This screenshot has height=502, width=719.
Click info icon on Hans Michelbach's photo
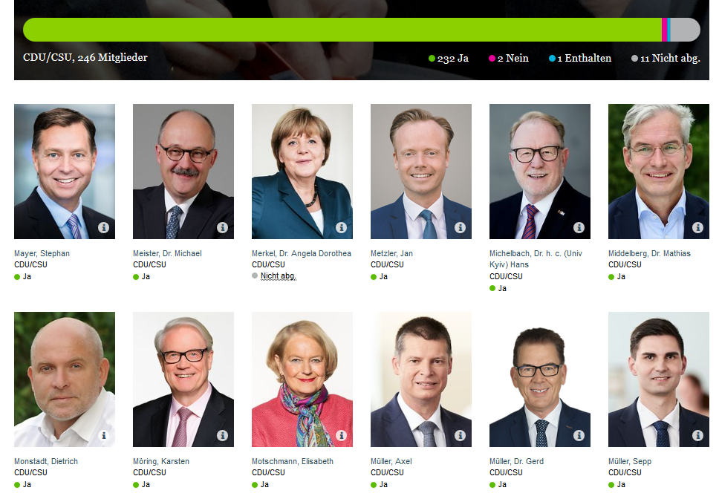click(579, 227)
